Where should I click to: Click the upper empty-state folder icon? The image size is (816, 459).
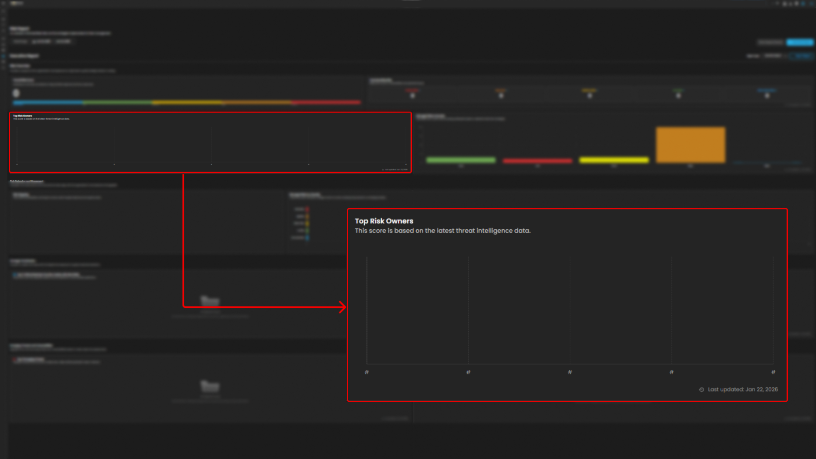[x=210, y=301]
